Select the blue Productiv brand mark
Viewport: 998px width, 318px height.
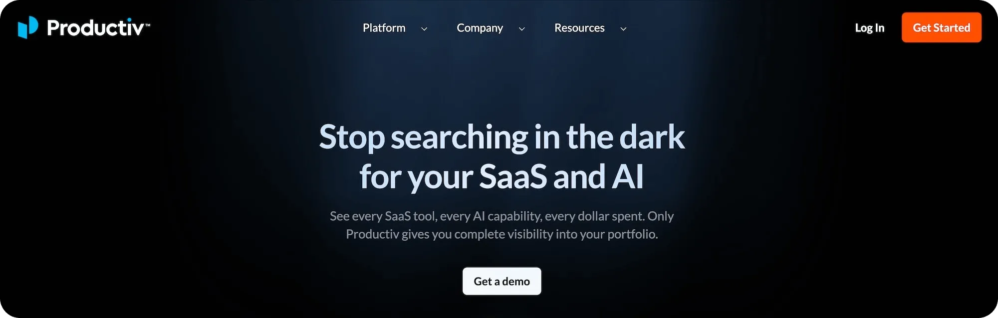28,27
